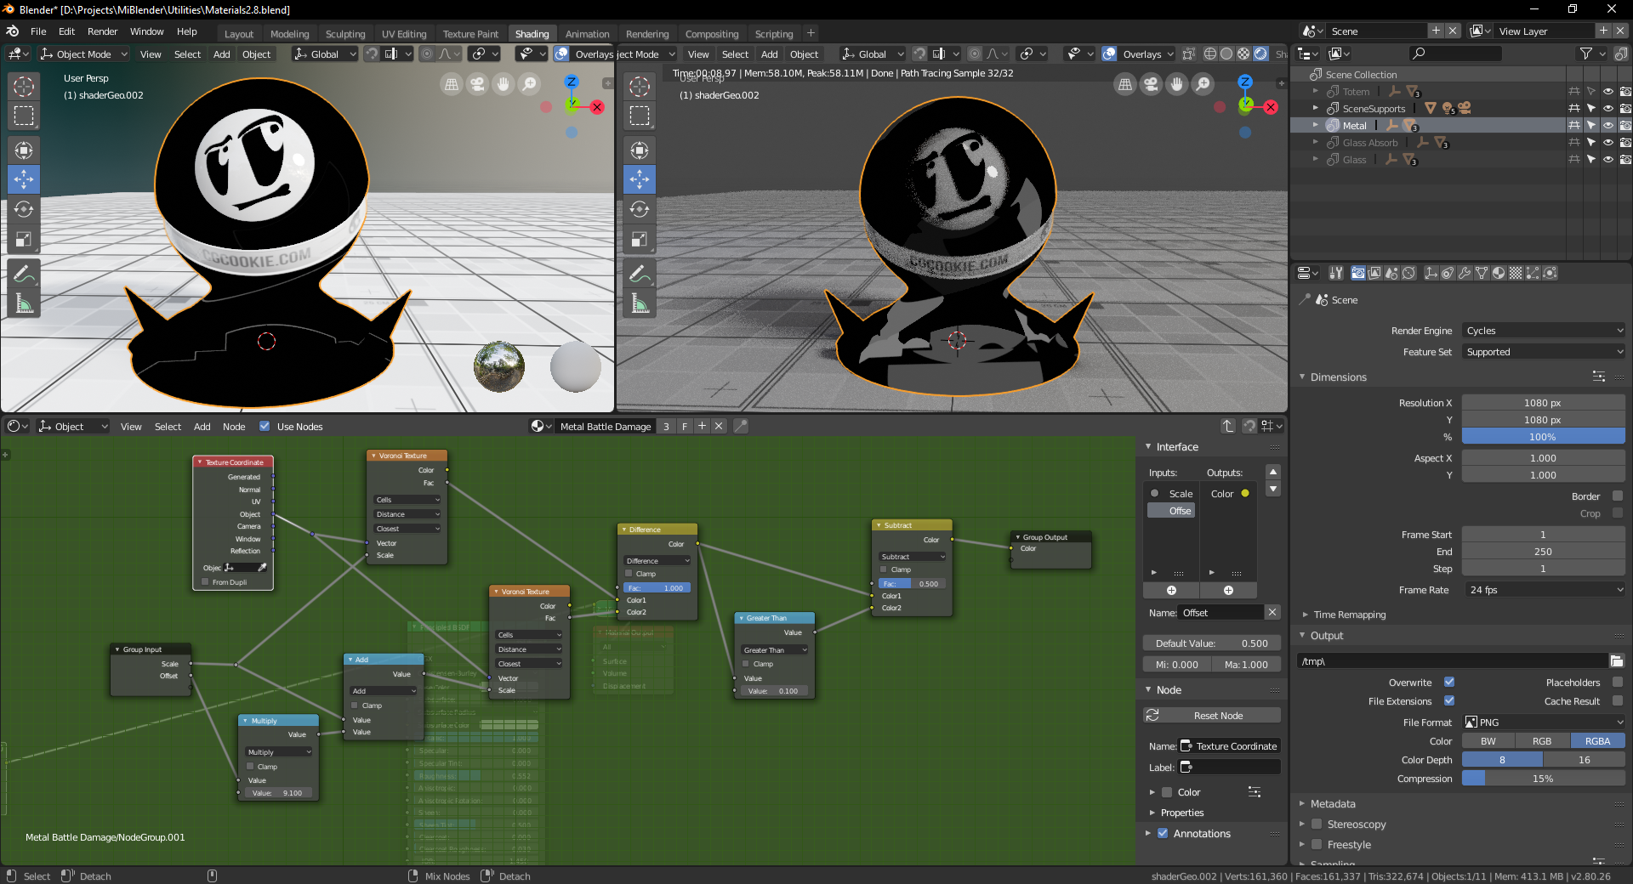
Task: Select the Select Box tool in the left viewport
Action: click(24, 116)
